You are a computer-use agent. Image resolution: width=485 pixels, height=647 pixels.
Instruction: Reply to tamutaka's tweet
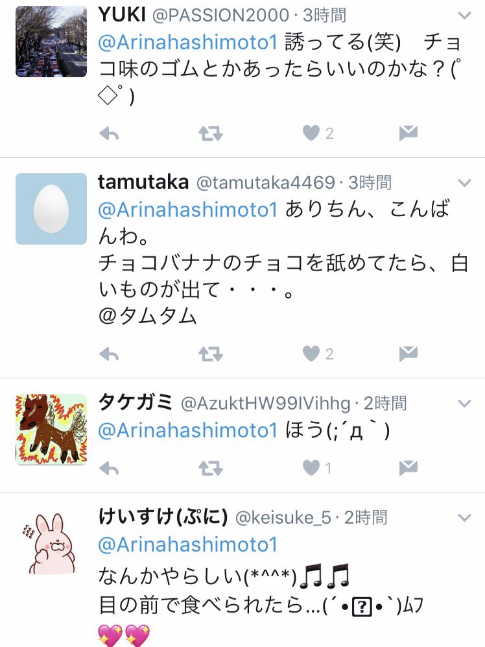tap(110, 354)
